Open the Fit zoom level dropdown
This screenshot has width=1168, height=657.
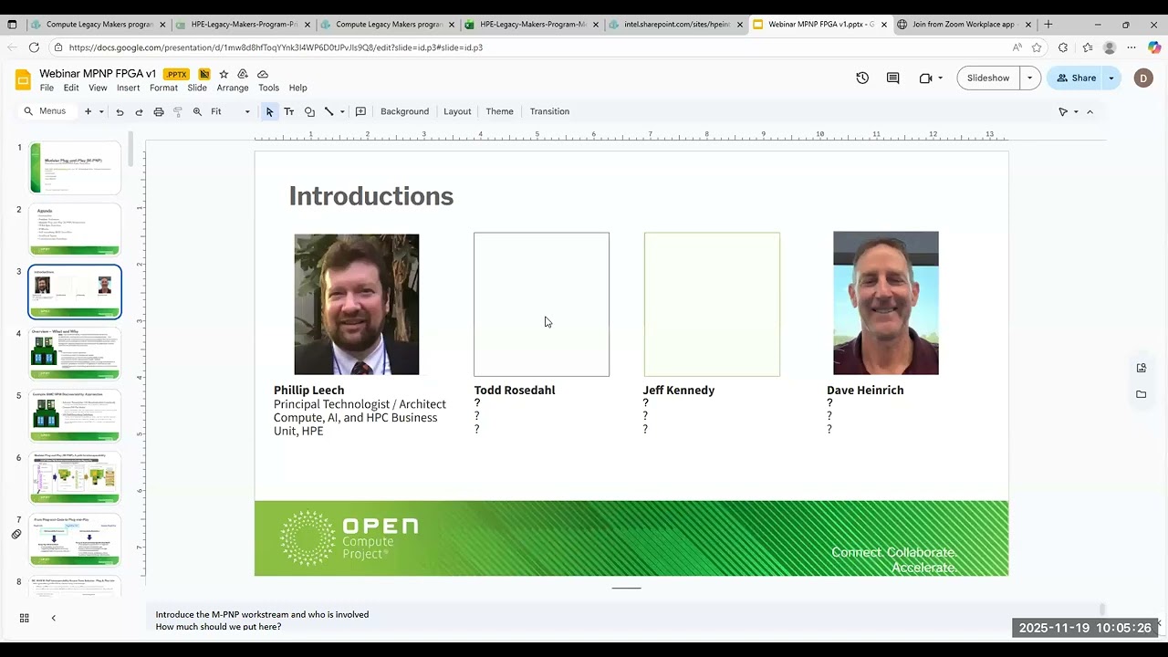[230, 111]
